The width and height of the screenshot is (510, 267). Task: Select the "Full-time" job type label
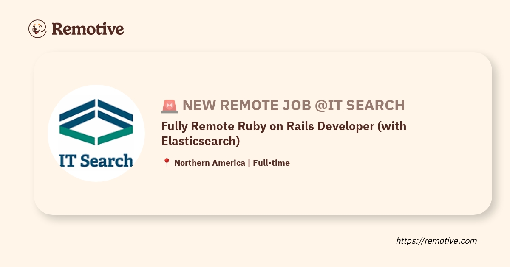pos(271,163)
